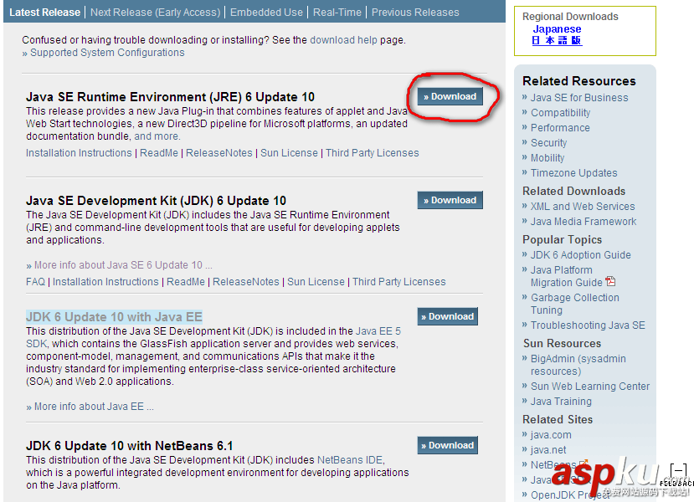Open the Latest Release tab
The image size is (694, 502).
click(x=44, y=13)
